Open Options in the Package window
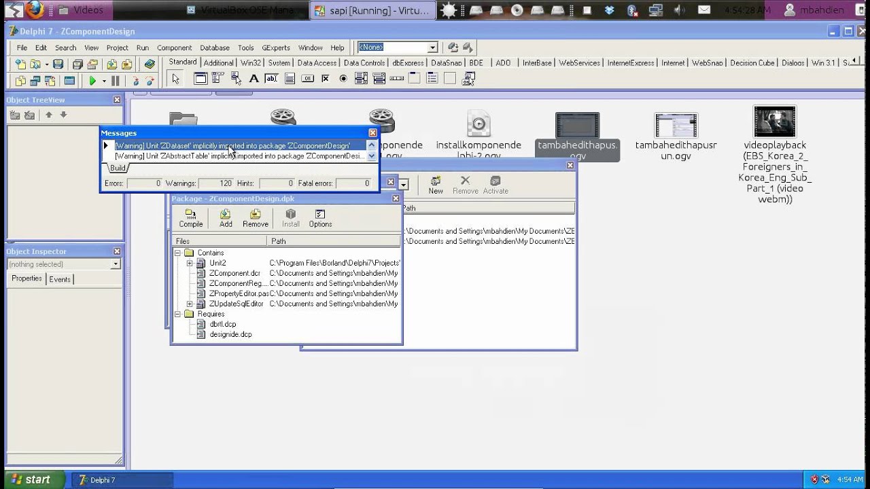 (x=320, y=218)
